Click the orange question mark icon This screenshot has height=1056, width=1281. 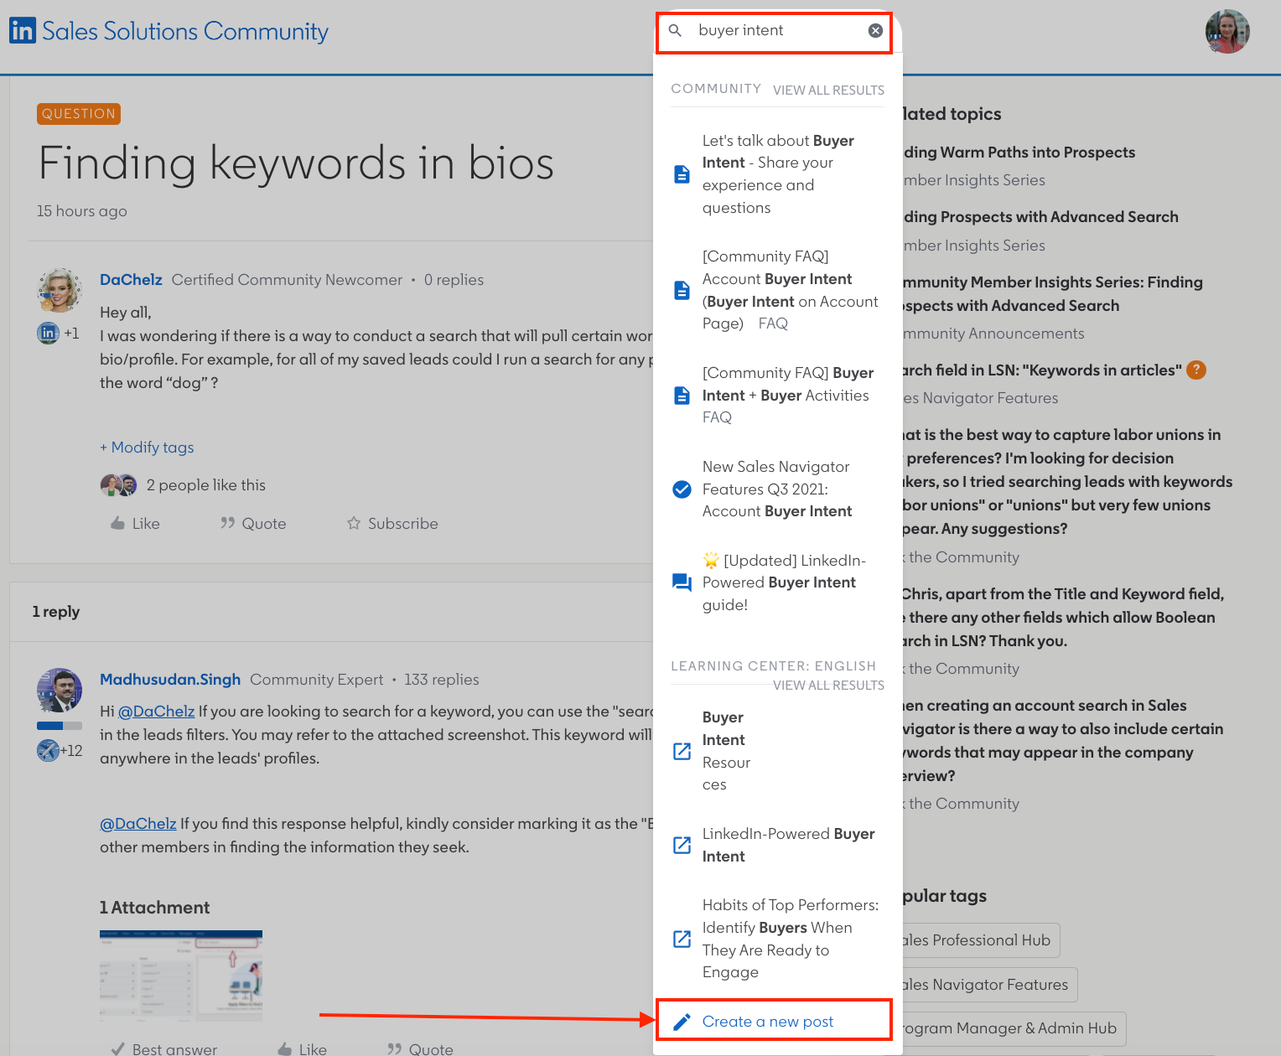coord(1197,370)
